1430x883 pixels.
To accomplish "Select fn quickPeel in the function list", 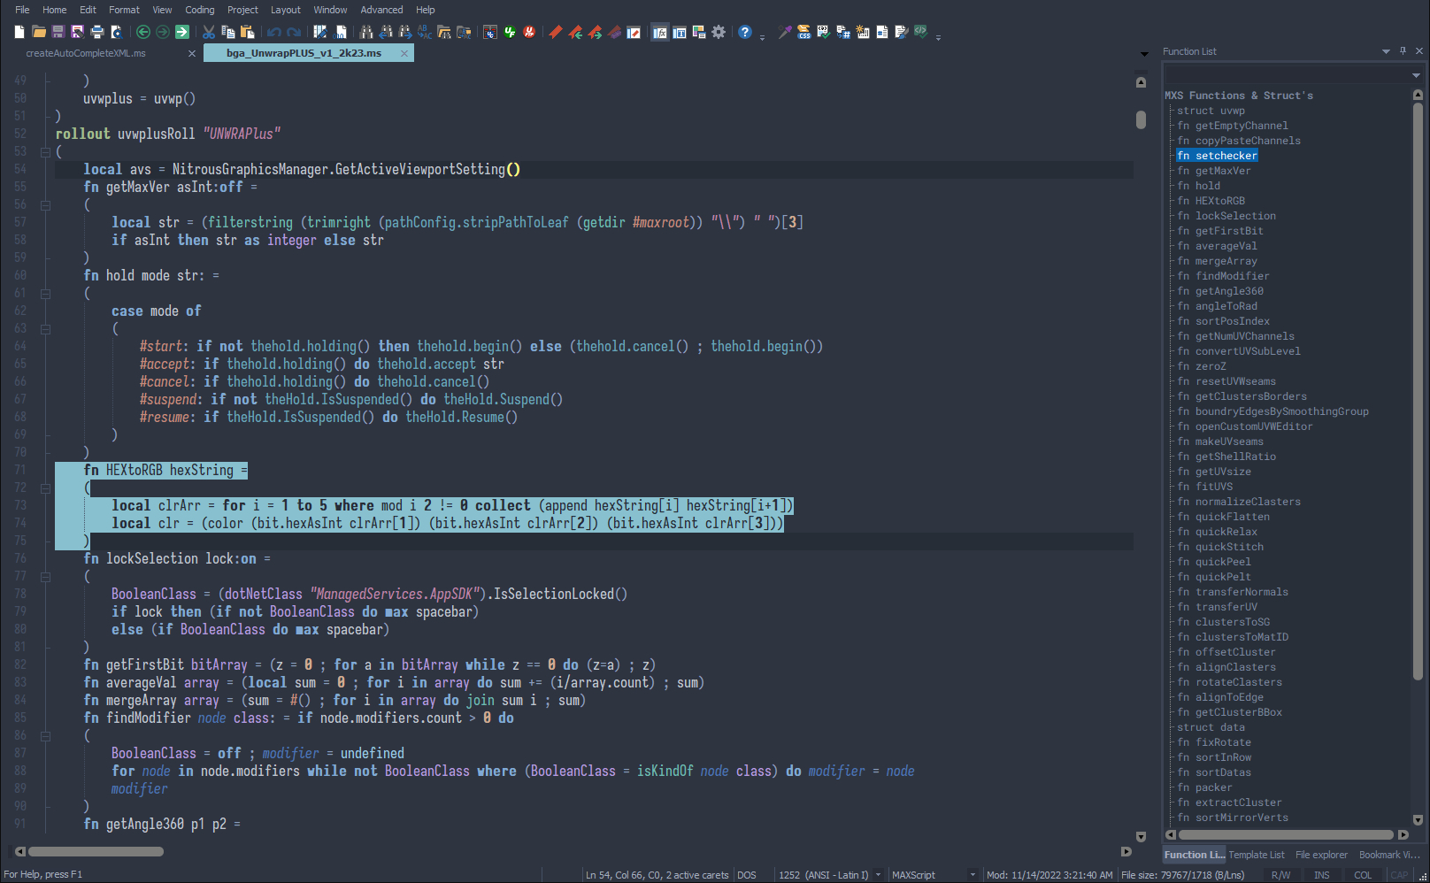I will click(x=1214, y=562).
